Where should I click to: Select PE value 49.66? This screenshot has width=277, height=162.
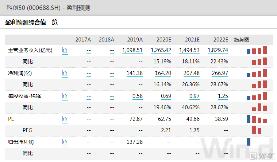tap(193, 119)
